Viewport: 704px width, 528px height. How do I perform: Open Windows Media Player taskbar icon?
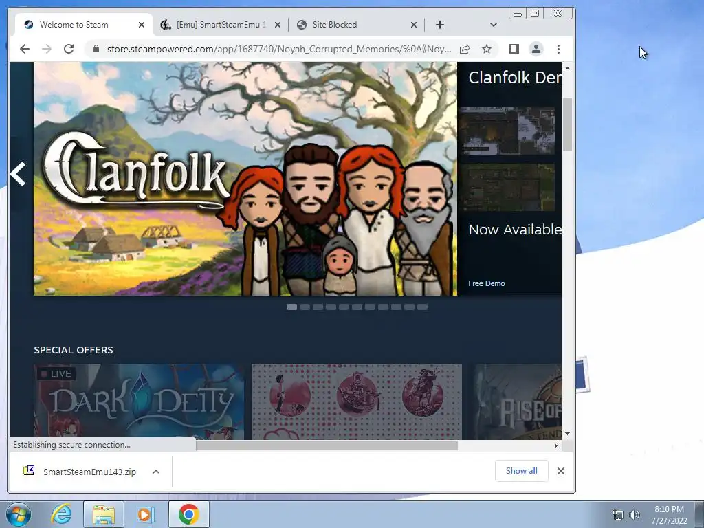pos(144,514)
